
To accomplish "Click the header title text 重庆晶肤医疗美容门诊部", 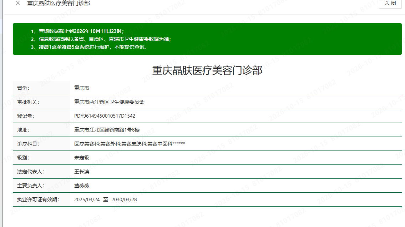I will point(59,3).
